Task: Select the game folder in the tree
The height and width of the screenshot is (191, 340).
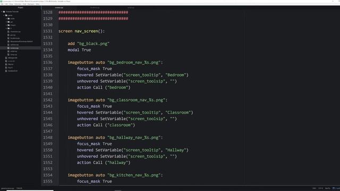Action: [x=10, y=15]
